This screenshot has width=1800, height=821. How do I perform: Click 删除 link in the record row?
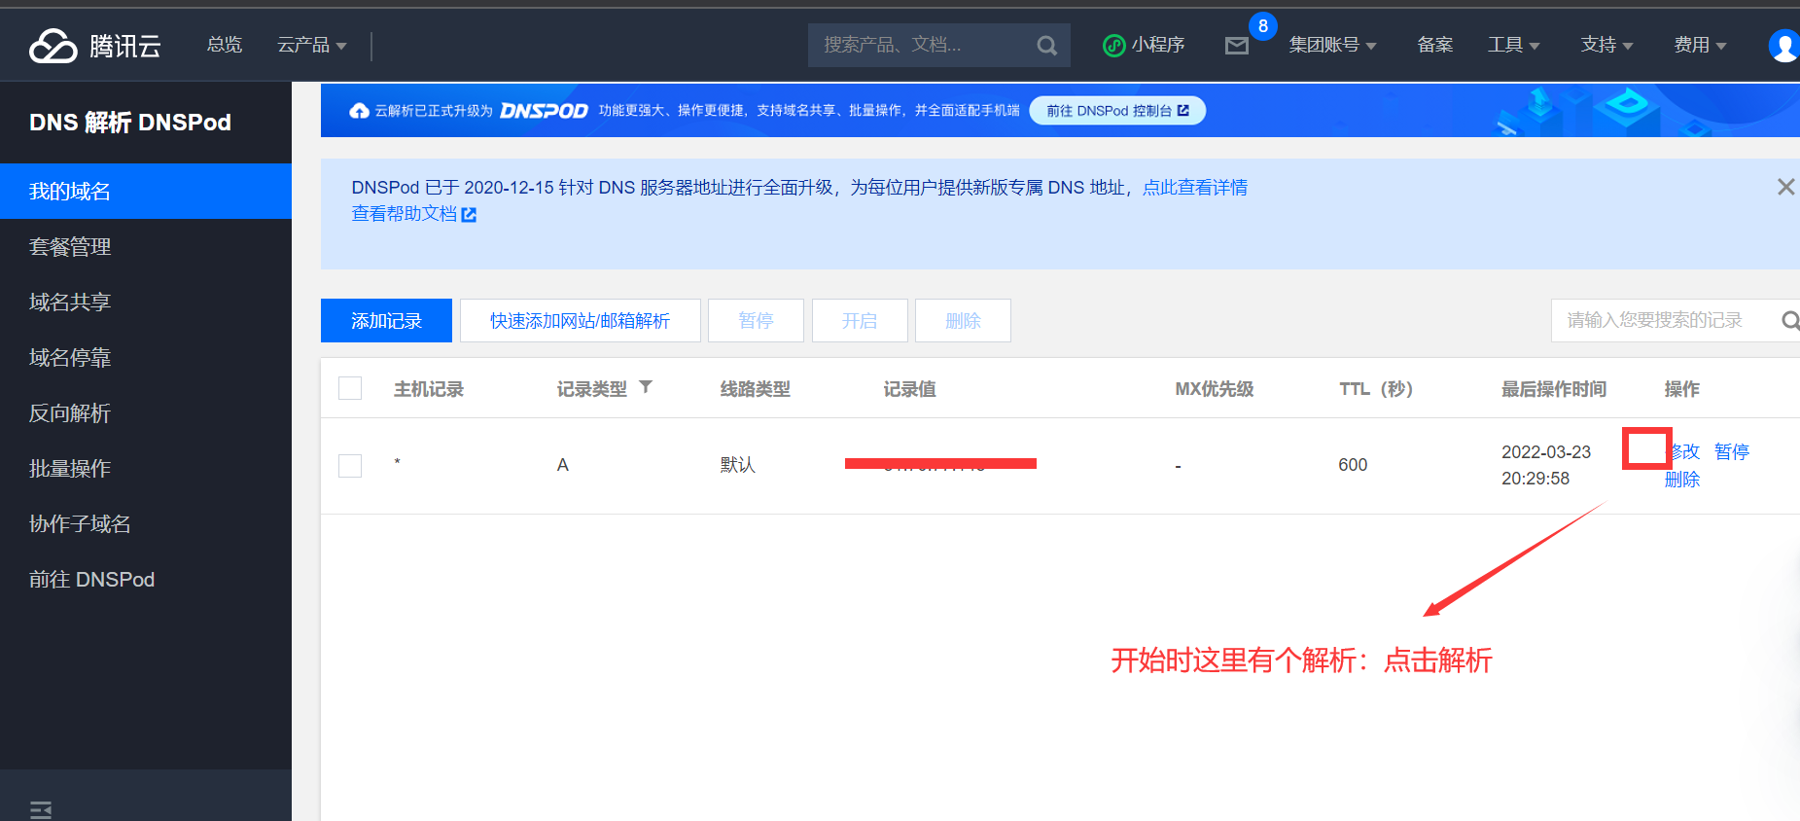1682,480
